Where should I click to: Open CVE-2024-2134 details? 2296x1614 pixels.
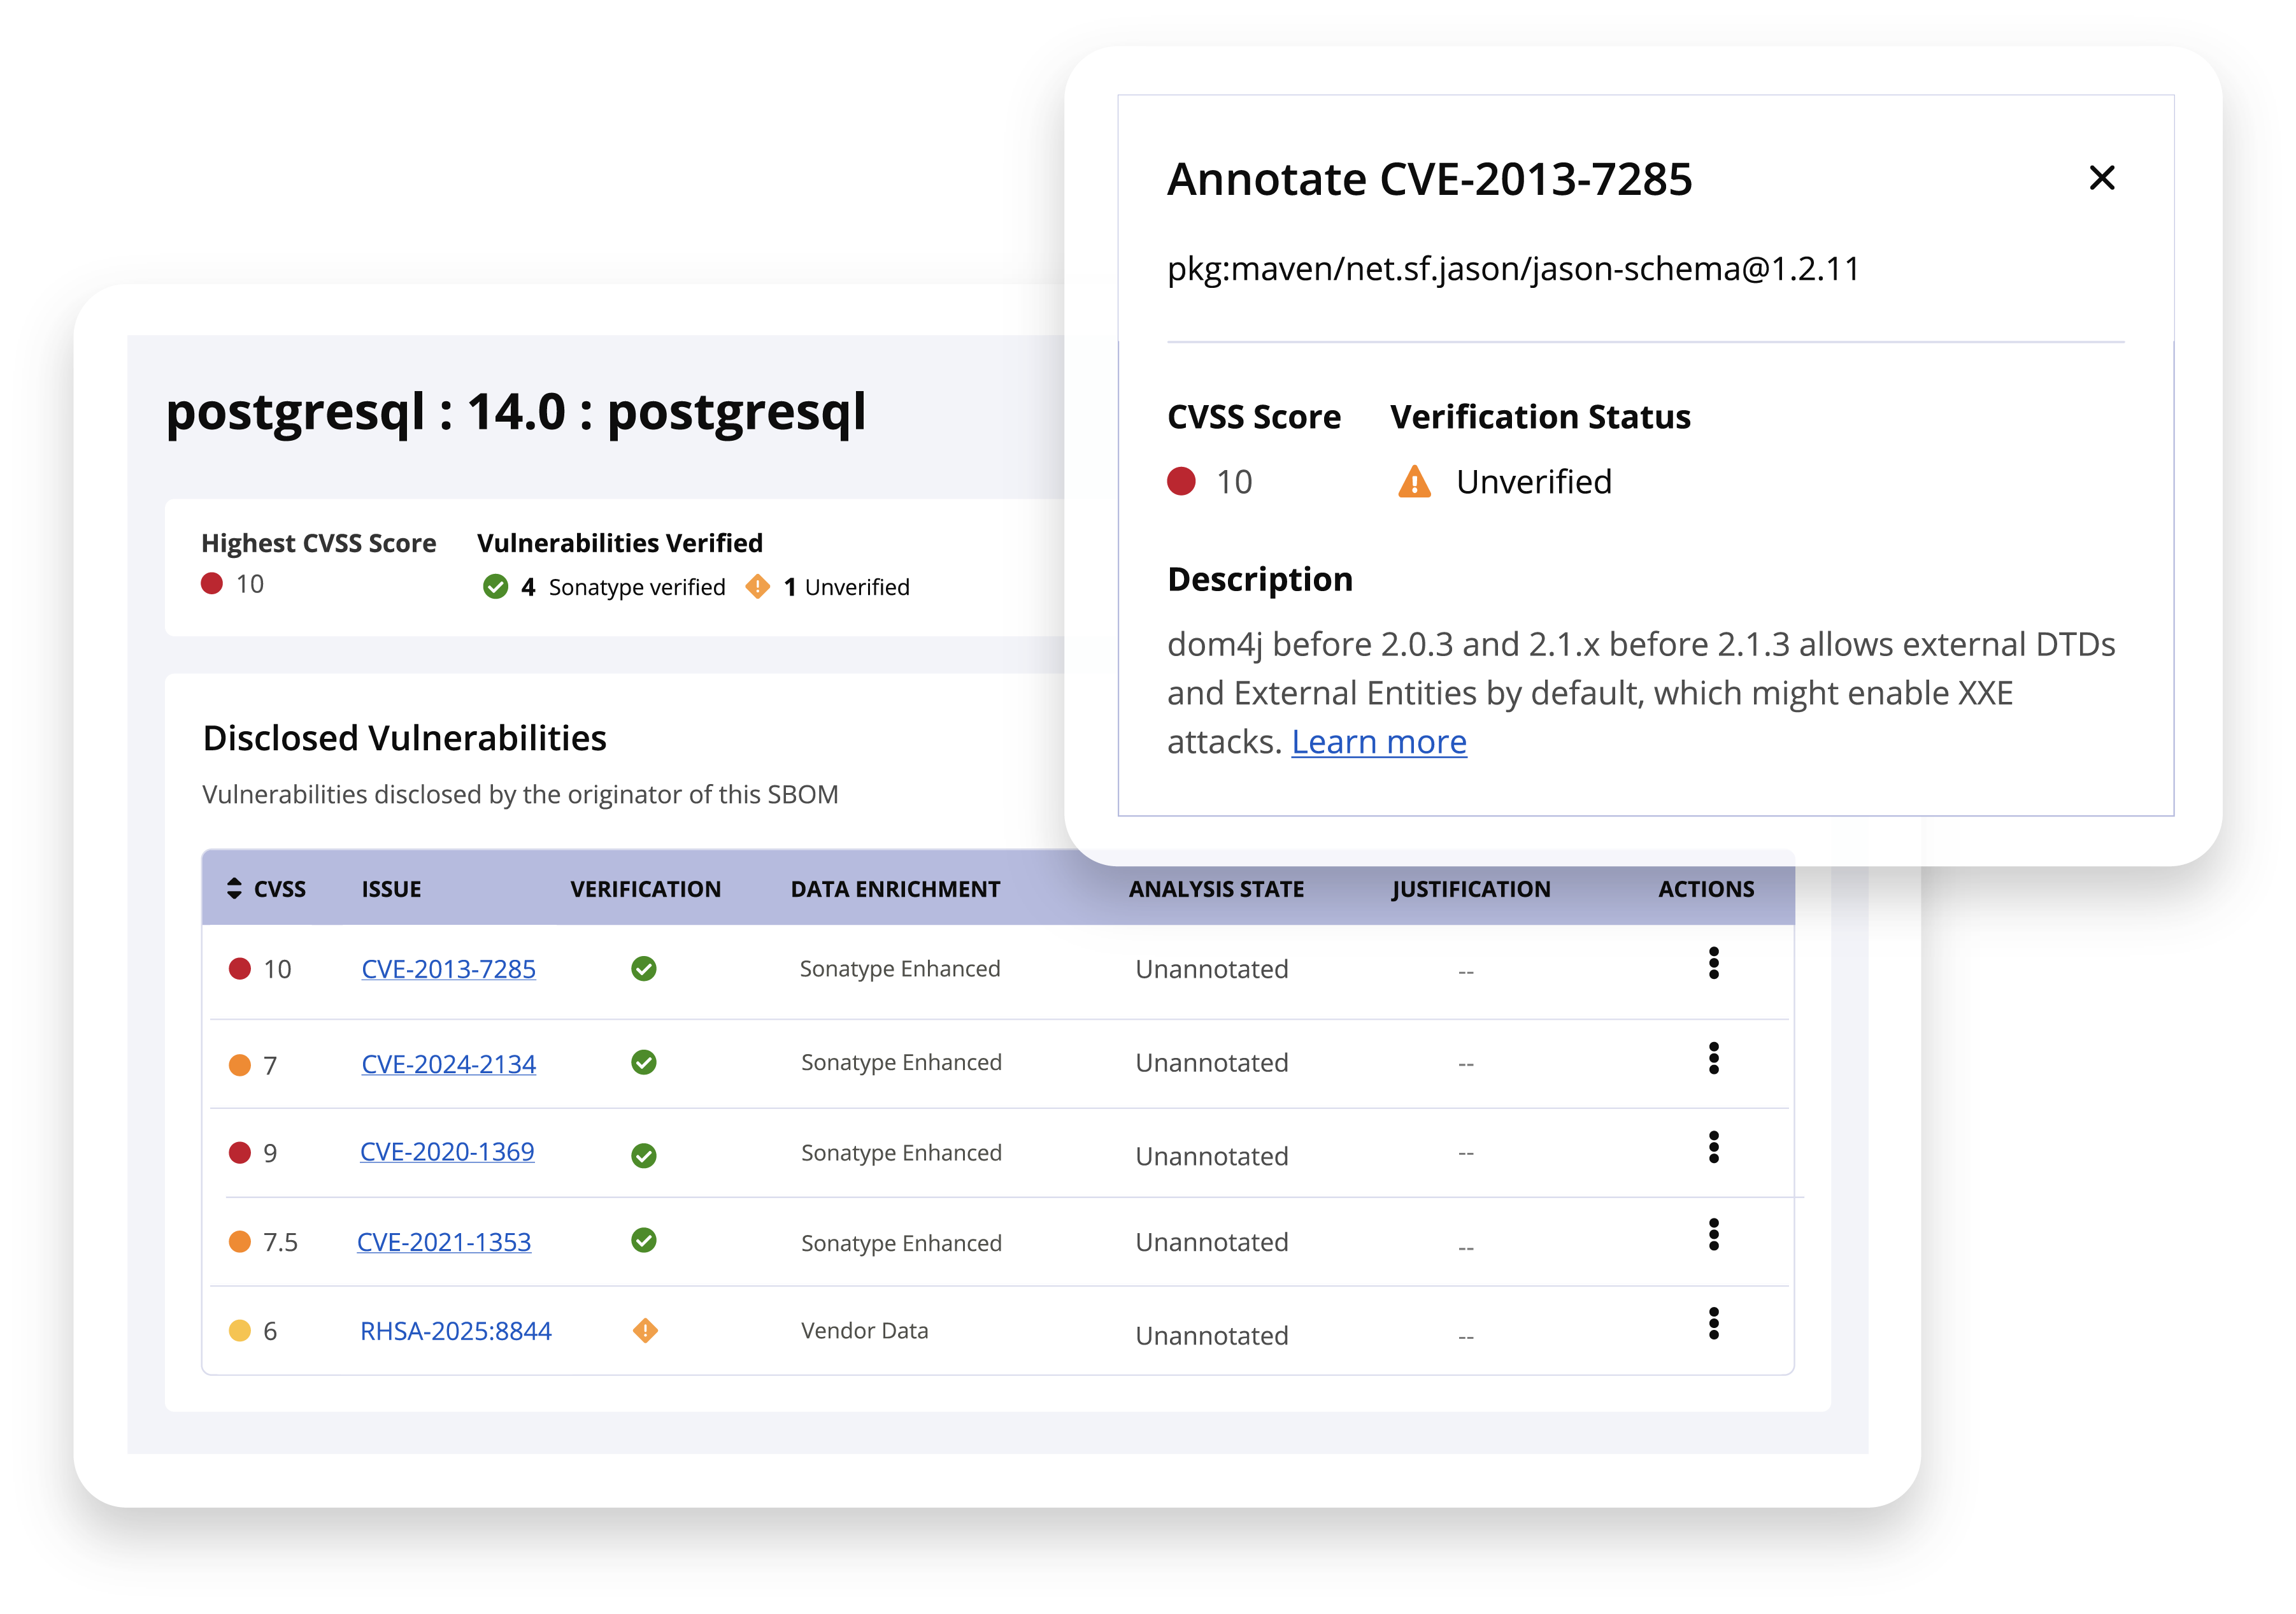(448, 1064)
